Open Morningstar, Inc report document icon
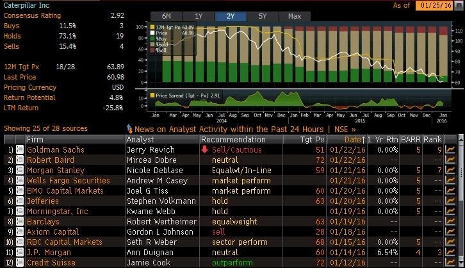This screenshot has width=465, height=268. [20, 212]
